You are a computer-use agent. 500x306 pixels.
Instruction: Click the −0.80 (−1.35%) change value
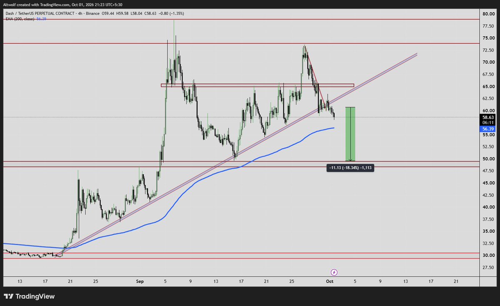click(x=172, y=13)
